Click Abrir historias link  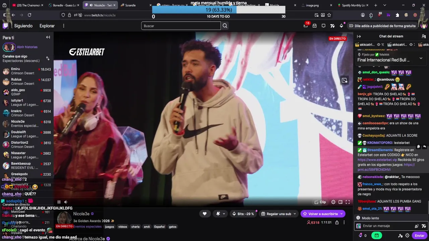[x=27, y=47]
